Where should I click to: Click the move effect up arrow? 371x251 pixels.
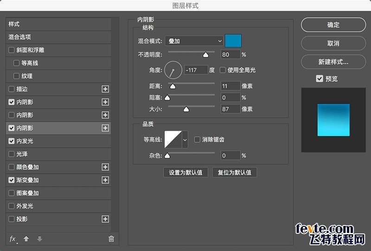point(26,238)
